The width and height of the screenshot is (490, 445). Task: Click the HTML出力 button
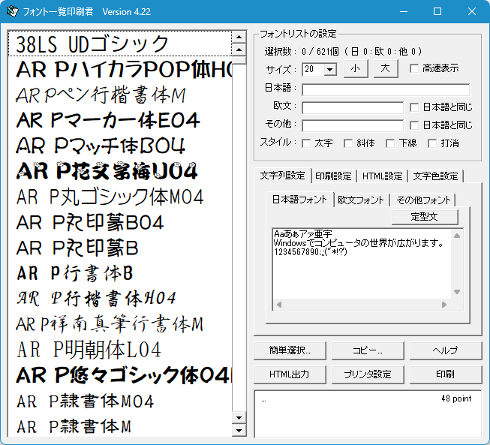(290, 374)
